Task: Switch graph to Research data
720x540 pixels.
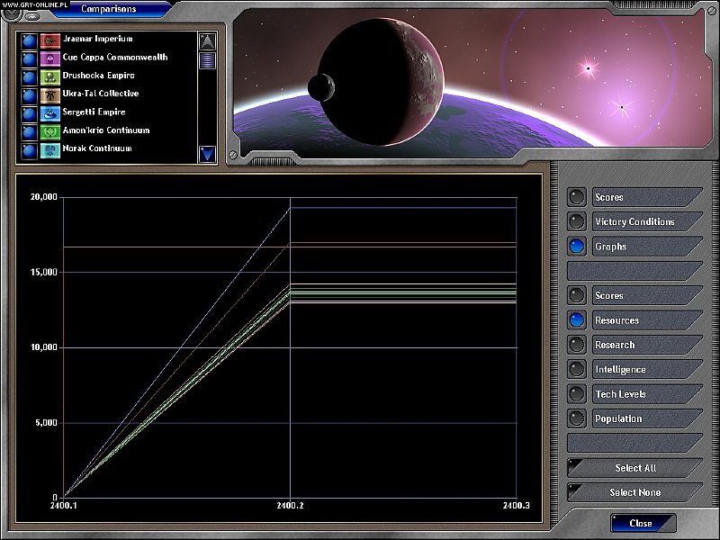Action: pyautogui.click(x=634, y=345)
